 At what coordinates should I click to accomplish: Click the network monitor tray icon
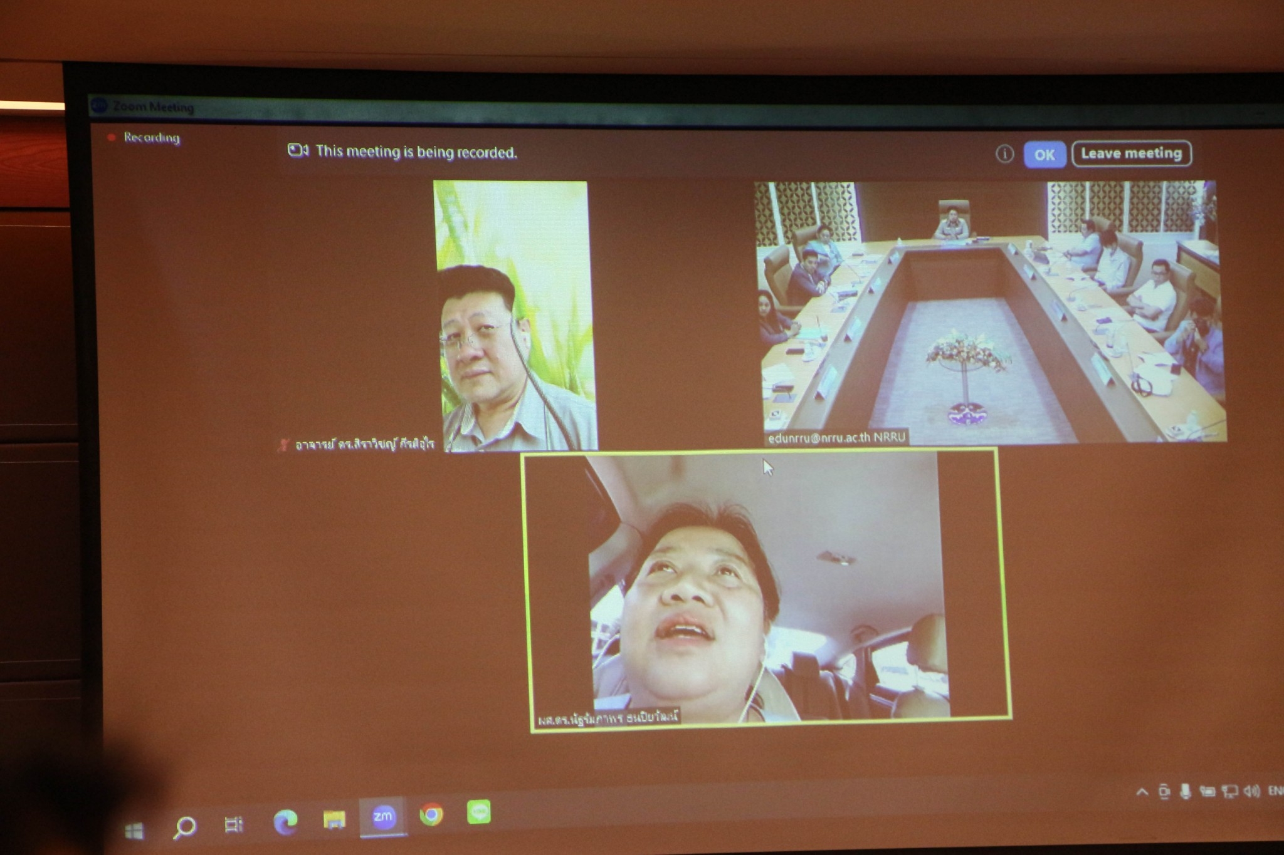point(1229,792)
